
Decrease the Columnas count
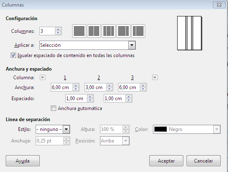(x=58, y=32)
